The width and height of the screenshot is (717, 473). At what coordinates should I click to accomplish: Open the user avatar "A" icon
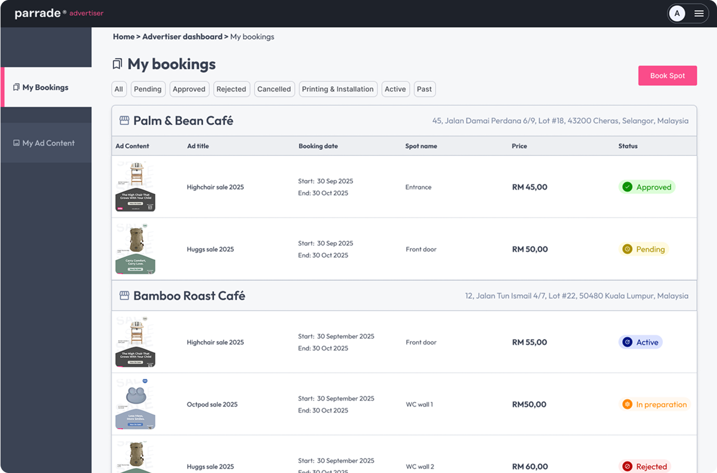[677, 13]
